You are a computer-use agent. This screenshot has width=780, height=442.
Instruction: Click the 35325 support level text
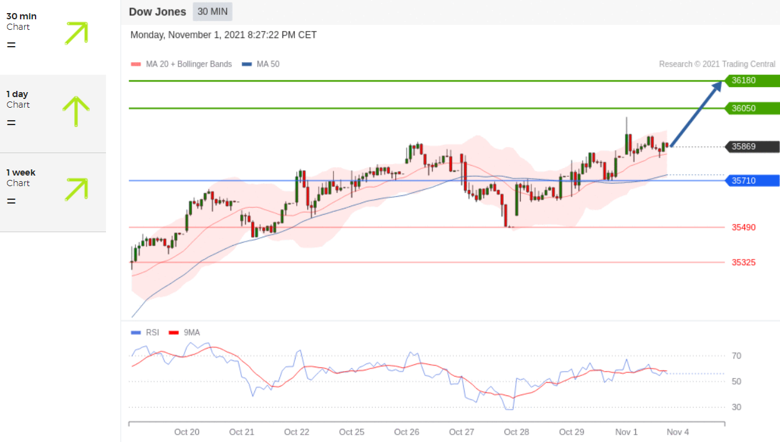click(x=744, y=262)
